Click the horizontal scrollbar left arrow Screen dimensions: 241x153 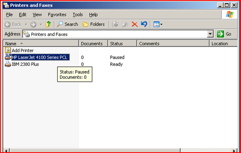coord(6,151)
